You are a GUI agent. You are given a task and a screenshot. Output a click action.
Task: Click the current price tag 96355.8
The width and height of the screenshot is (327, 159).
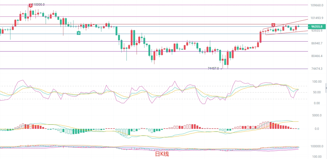pos(317,27)
